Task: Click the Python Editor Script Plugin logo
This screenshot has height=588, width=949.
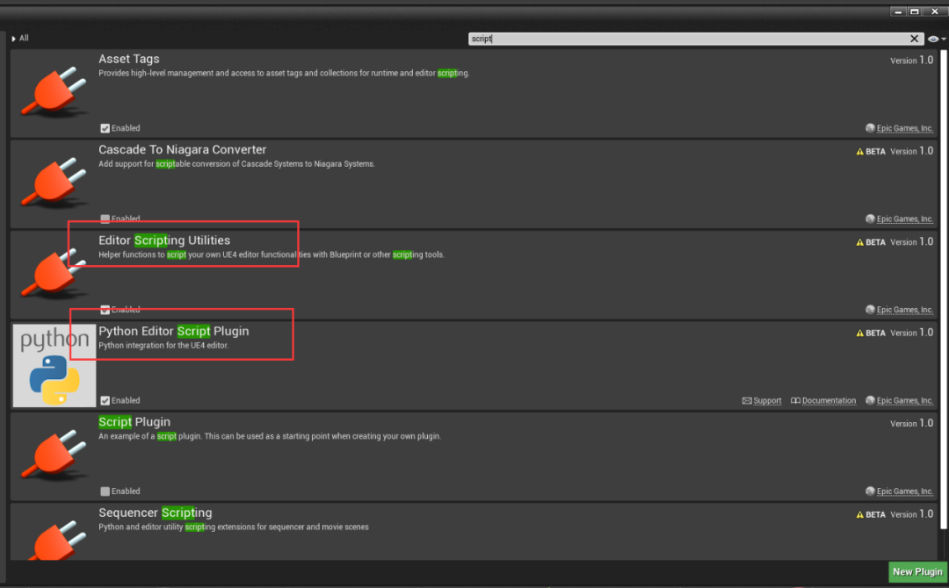Action: (x=54, y=366)
